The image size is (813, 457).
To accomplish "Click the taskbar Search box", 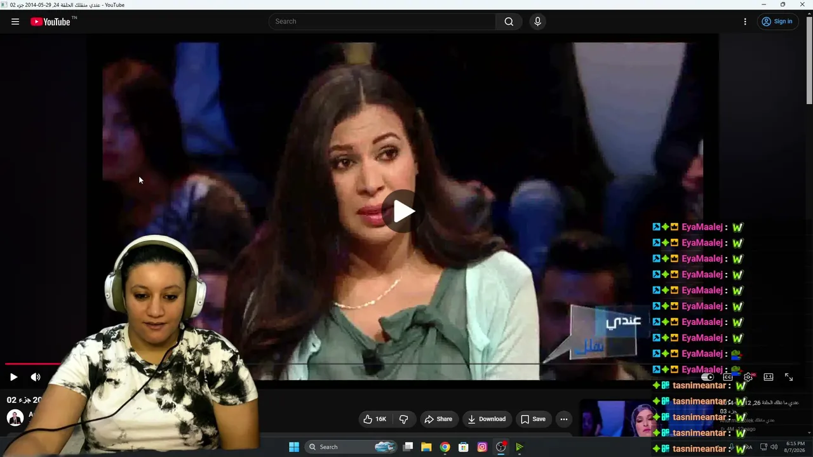I will (351, 447).
